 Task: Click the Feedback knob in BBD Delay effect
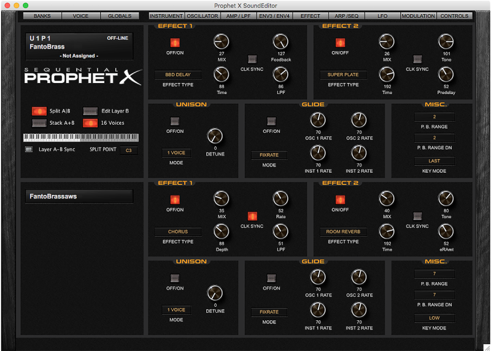(x=280, y=42)
